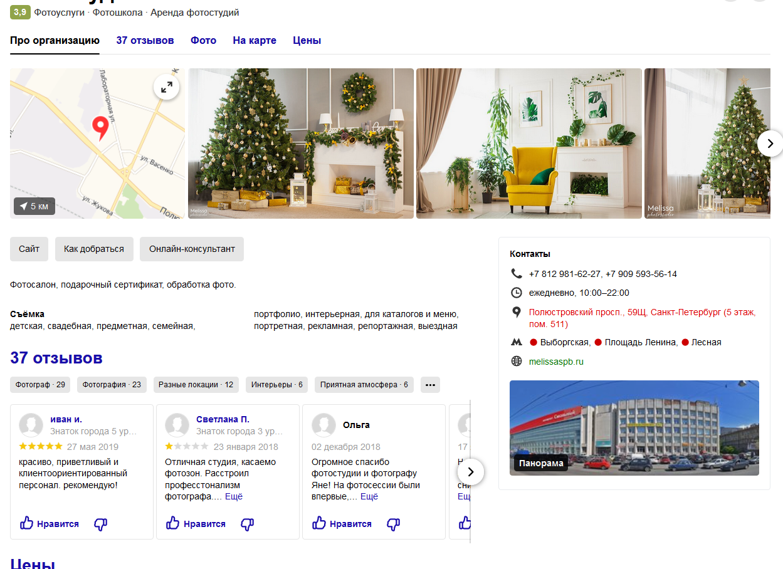Filter reviews by the Интерьеры · 6 tag
The image size is (783, 569).
(x=277, y=385)
